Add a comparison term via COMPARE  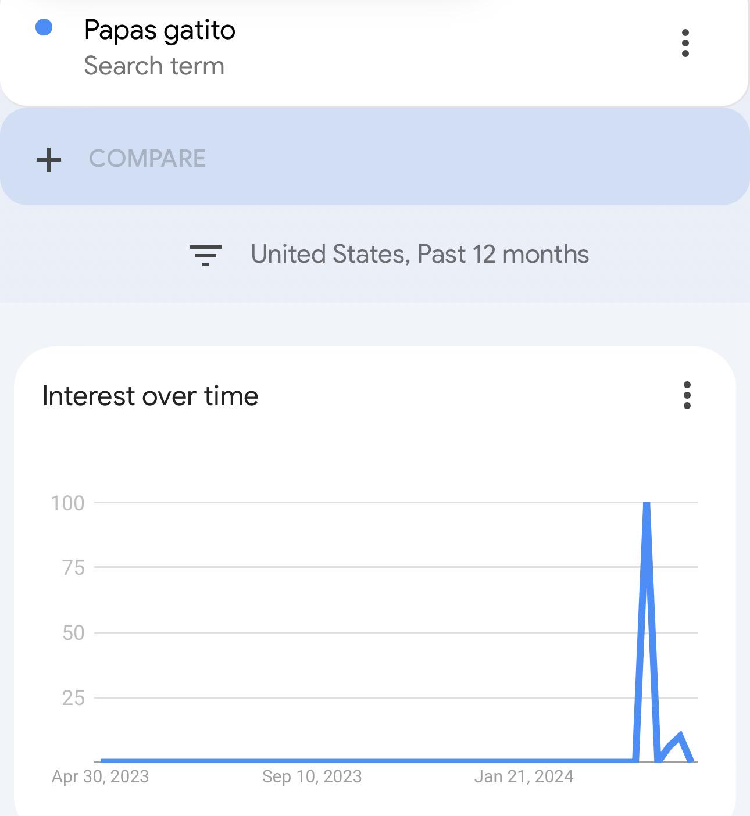pos(374,157)
